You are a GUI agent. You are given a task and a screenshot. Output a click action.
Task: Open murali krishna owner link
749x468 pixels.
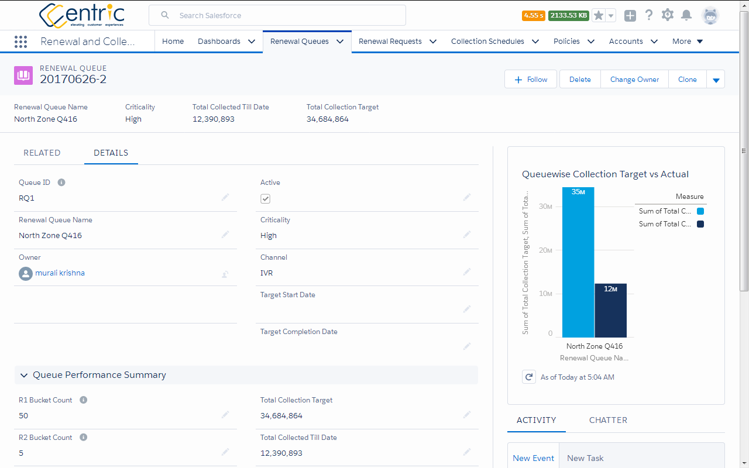point(60,273)
